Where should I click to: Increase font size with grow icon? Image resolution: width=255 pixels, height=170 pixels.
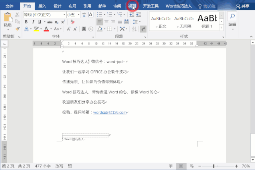[x=69, y=29]
